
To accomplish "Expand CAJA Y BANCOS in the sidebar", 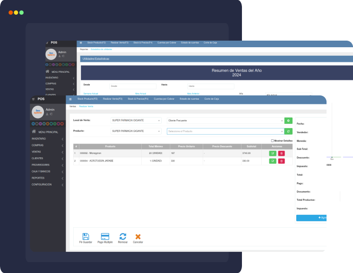I will 48,171.
